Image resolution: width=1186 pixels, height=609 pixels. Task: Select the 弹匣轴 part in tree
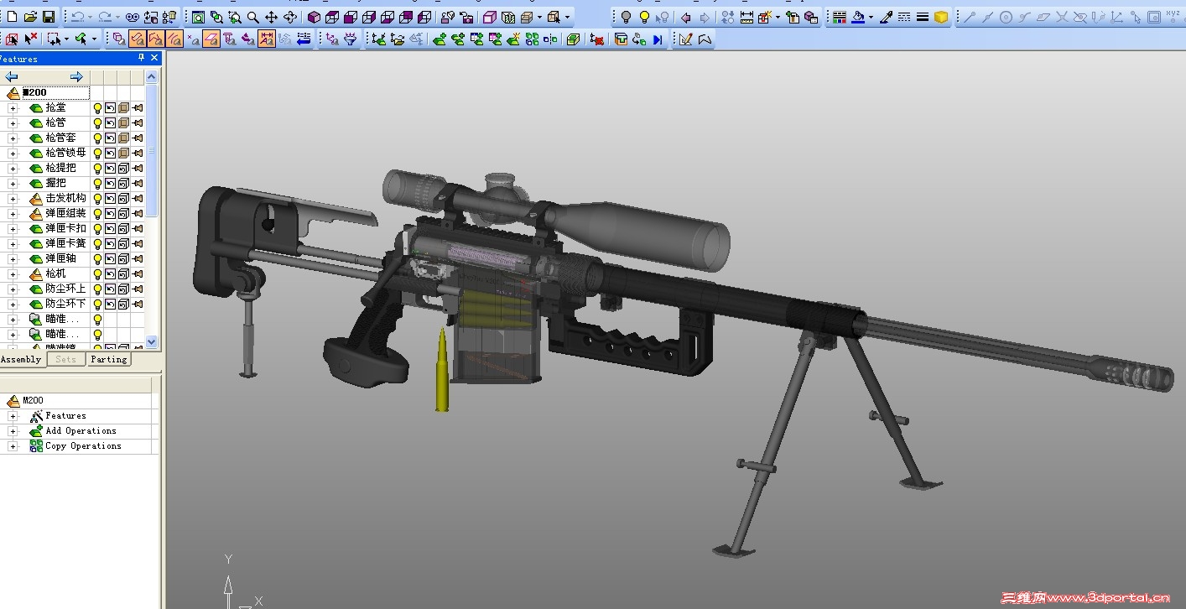tap(60, 259)
